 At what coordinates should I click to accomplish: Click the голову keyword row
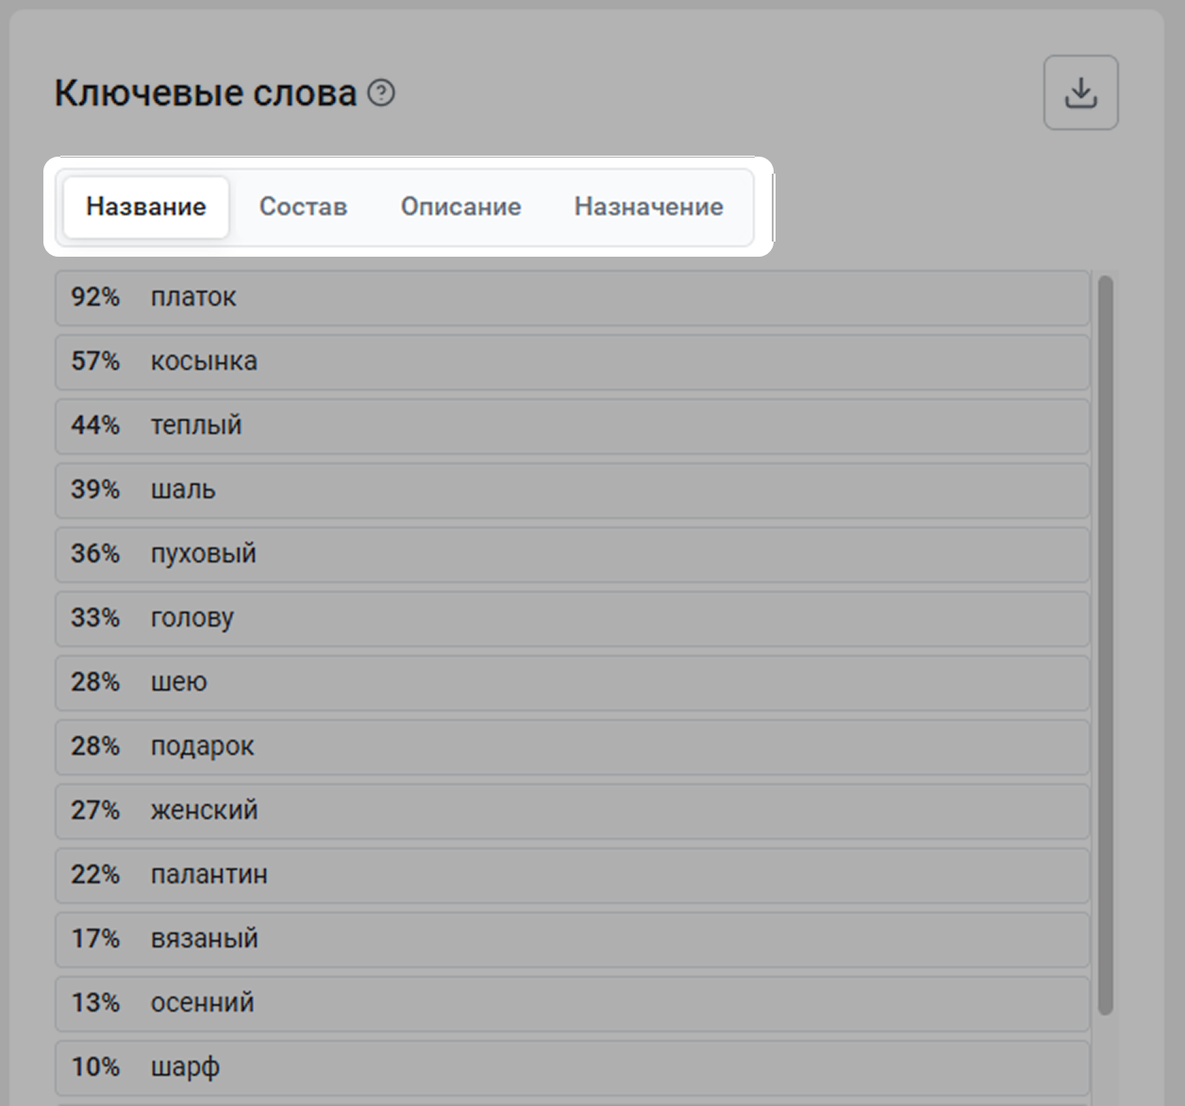(571, 618)
